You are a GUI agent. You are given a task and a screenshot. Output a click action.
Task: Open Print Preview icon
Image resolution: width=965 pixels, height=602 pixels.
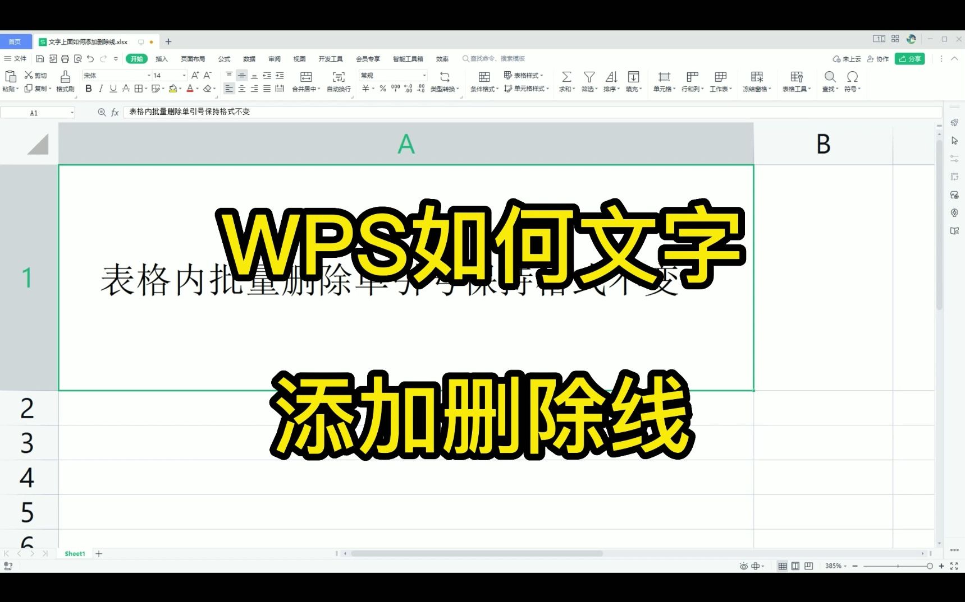coord(78,59)
